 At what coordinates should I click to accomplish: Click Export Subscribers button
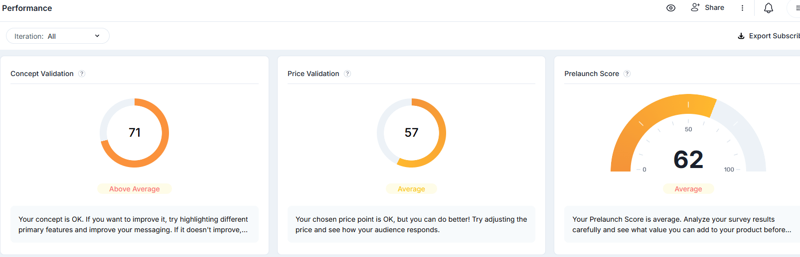point(774,36)
